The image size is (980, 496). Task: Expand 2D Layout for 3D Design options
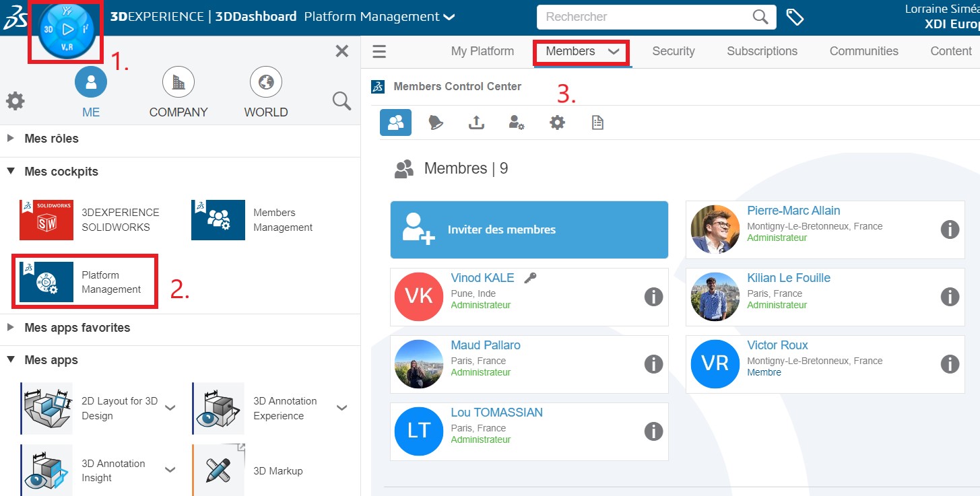pyautogui.click(x=170, y=408)
